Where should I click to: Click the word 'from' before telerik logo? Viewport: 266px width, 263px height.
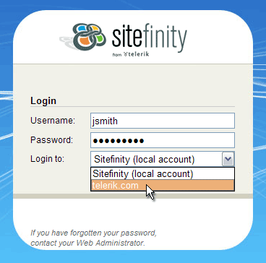pyautogui.click(x=117, y=55)
